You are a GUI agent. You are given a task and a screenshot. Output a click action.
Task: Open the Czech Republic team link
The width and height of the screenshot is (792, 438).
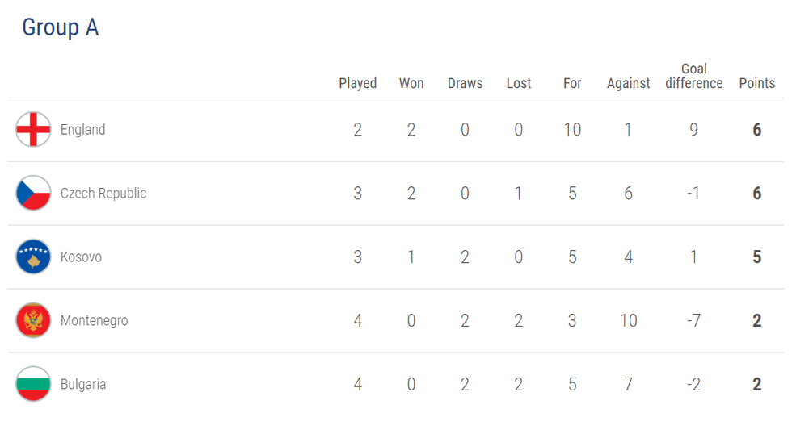103,194
